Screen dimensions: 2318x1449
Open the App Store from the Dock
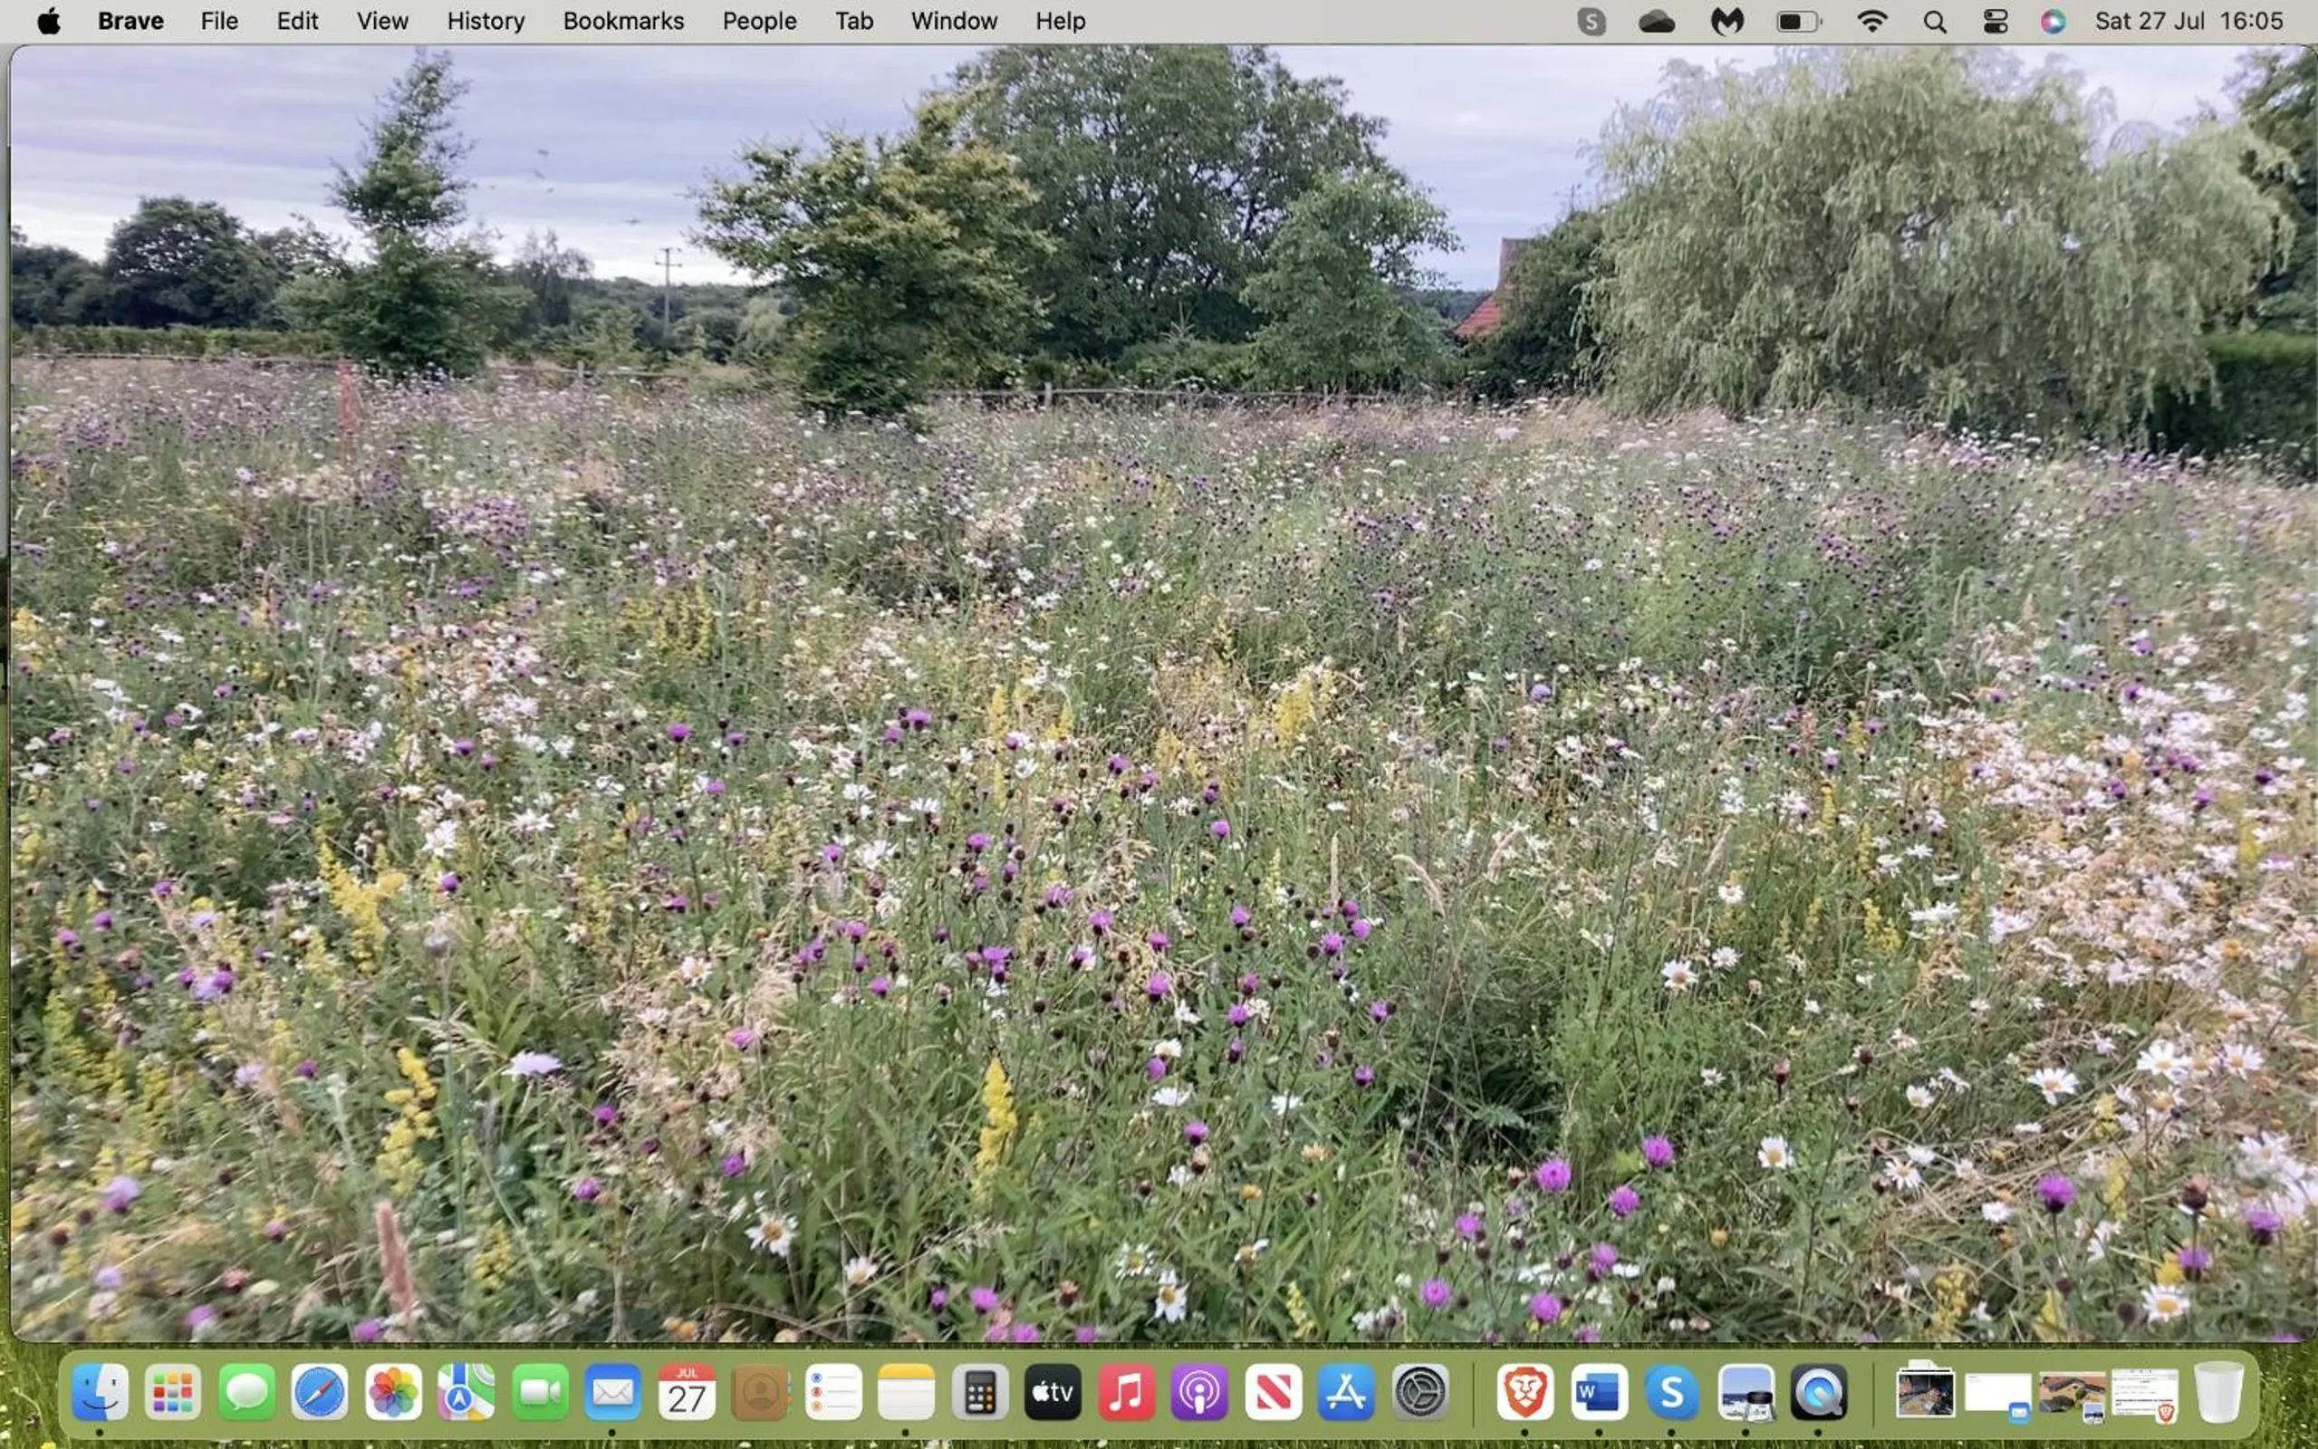[x=1347, y=1393]
